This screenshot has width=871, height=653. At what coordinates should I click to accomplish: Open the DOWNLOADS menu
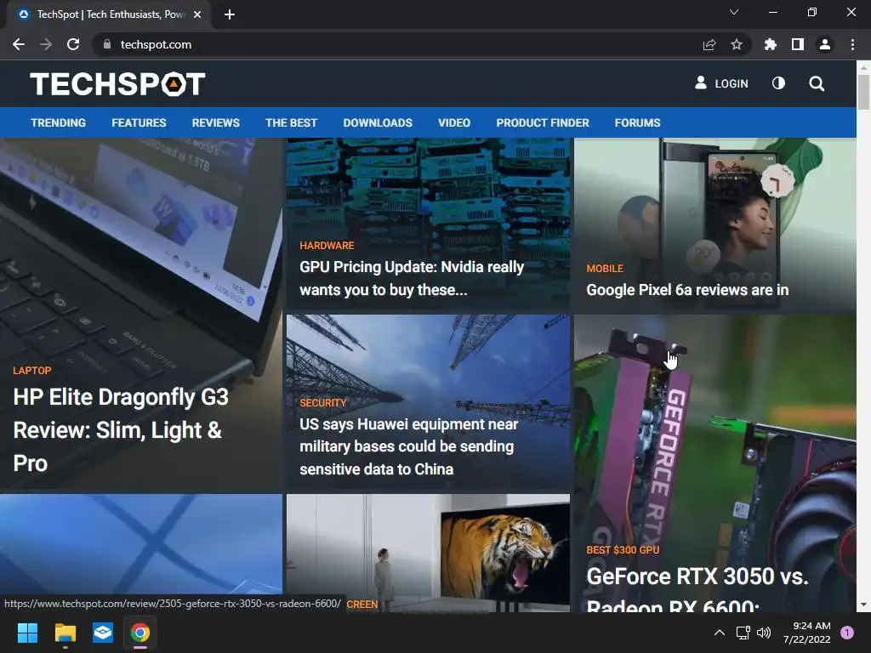click(x=378, y=122)
